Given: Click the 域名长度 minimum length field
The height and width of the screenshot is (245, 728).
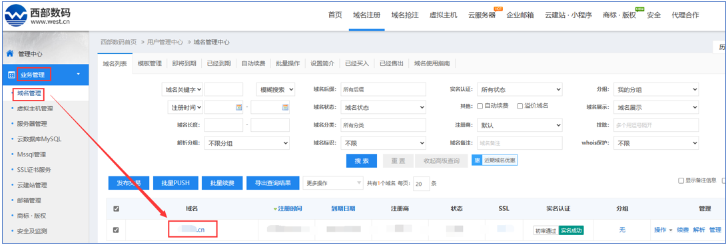Looking at the screenshot, I should click(223, 124).
